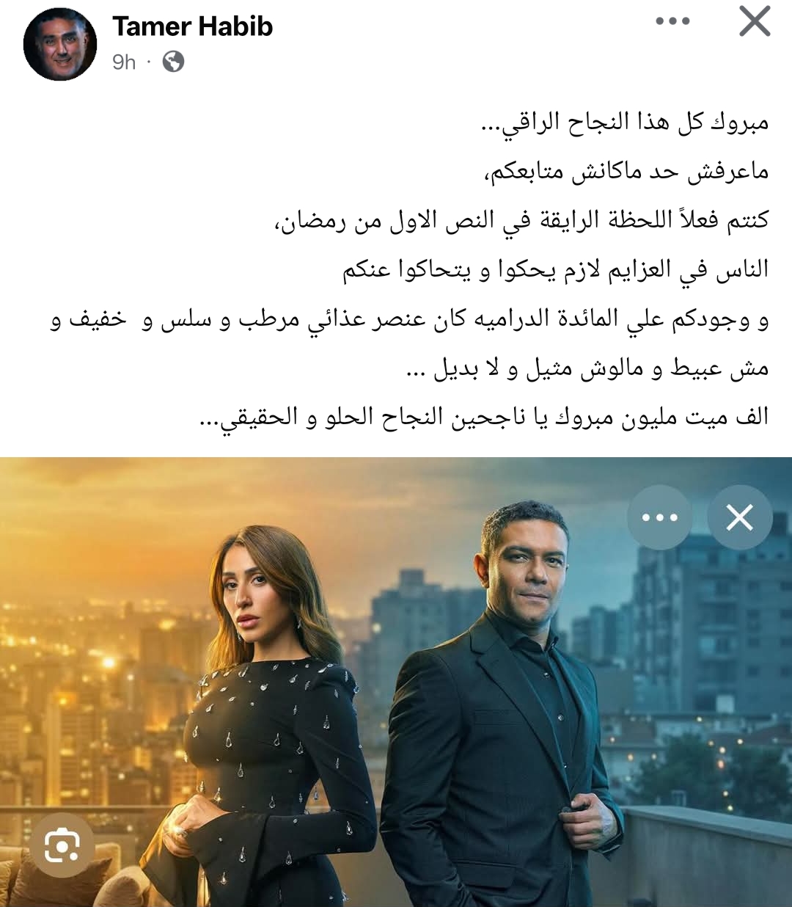
Task: Click the line starting الناس في العزايم
Action: pos(556,269)
